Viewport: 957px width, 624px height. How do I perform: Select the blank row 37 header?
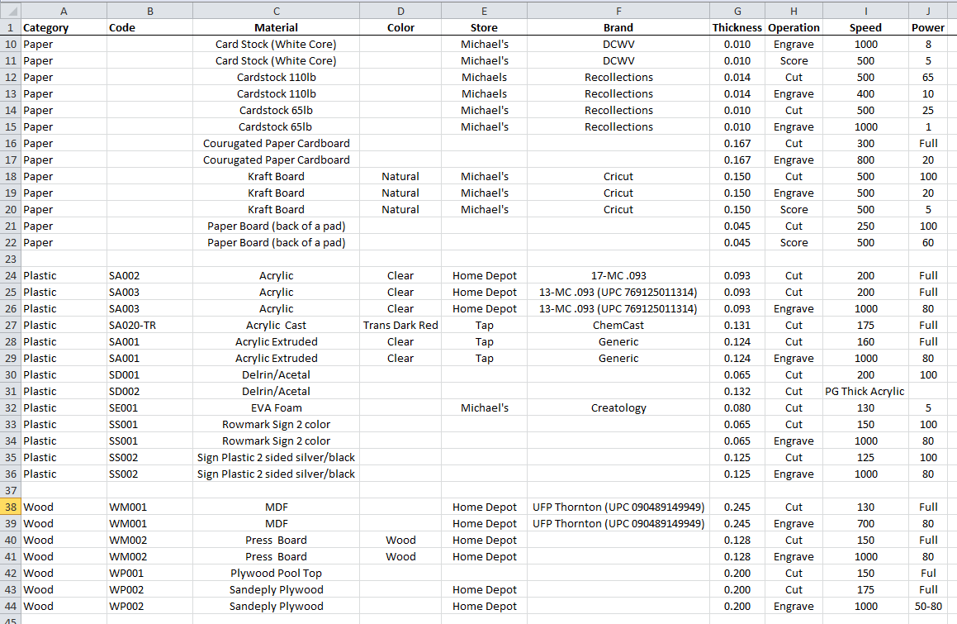[x=11, y=491]
